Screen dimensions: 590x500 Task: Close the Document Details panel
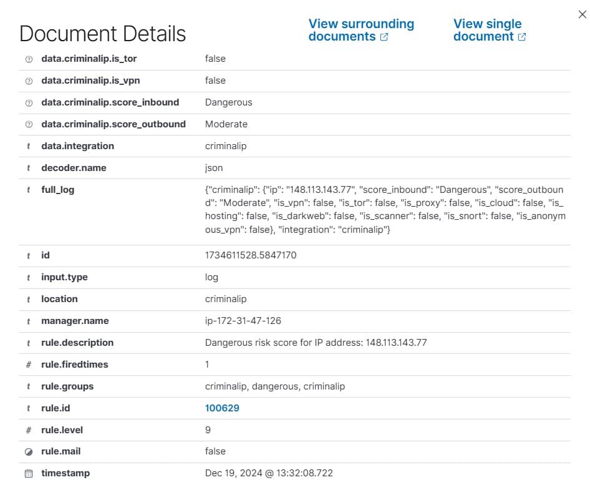(582, 14)
